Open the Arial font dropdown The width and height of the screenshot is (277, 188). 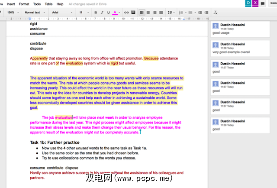click(x=61, y=13)
